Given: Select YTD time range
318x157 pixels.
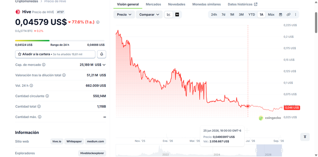Looking at the screenshot, I should tap(252, 15).
